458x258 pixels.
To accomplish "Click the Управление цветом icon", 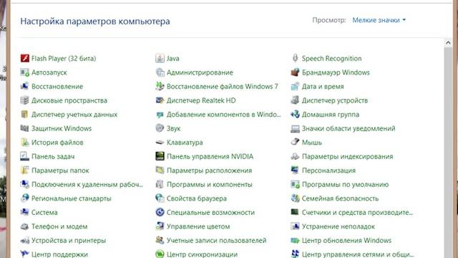I will (160, 226).
